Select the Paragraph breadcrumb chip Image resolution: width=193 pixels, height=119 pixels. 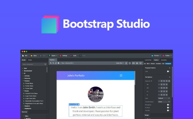tap(168, 64)
